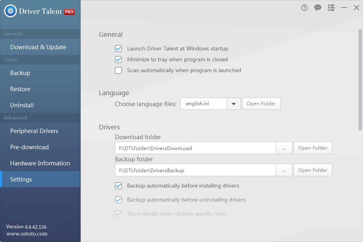363x242 pixels.
Task: Open the Backup tool
Action: (x=40, y=73)
